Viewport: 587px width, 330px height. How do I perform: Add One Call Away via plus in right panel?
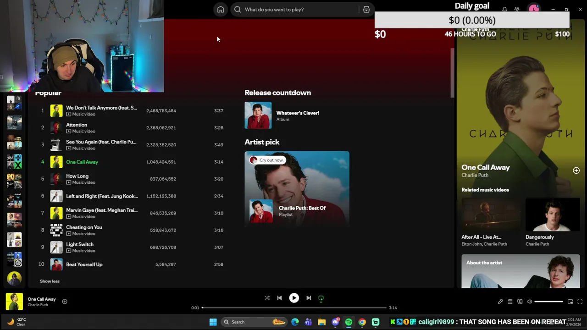coord(576,170)
